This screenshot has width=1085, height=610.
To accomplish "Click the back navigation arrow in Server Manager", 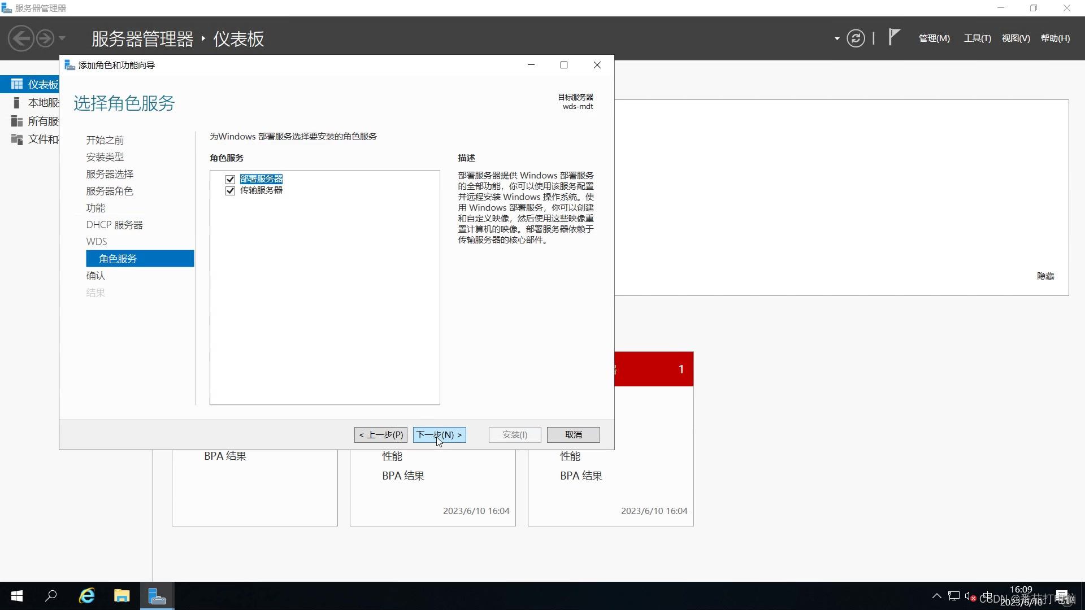I will (x=21, y=38).
